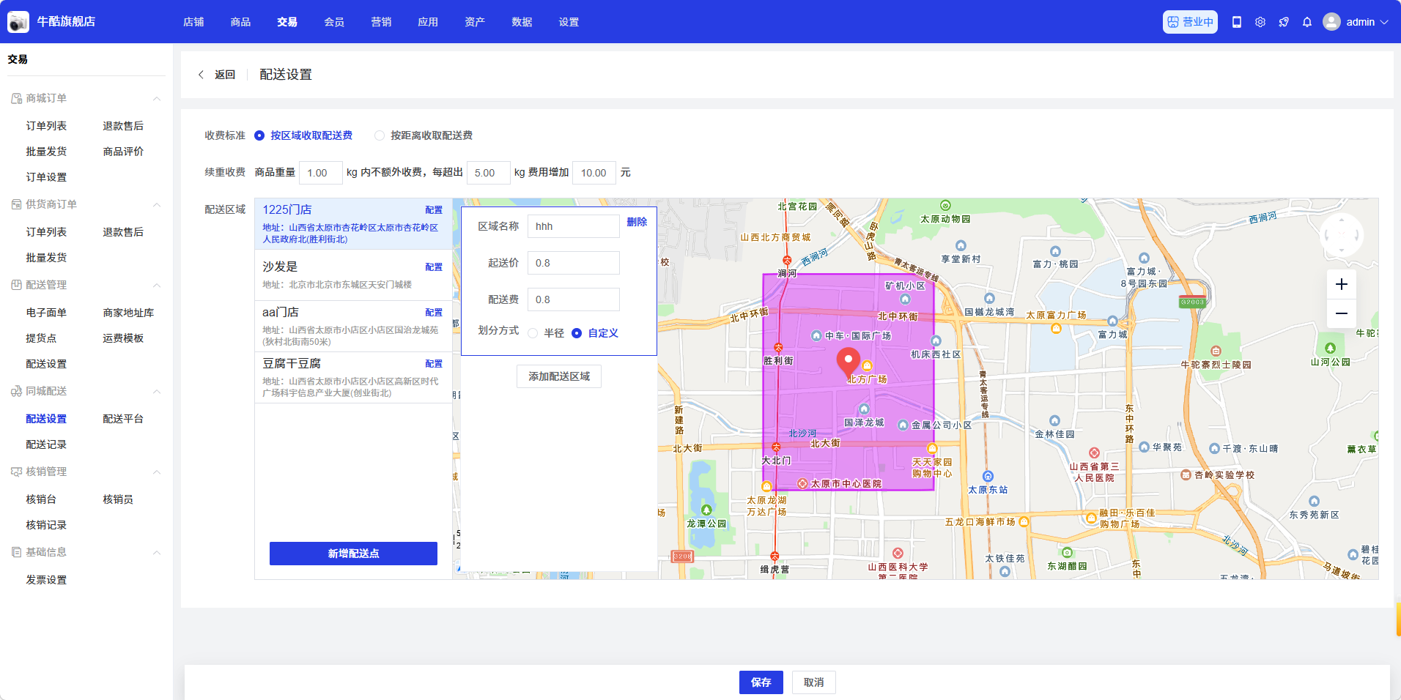Click the mobile preview icon in header
The height and width of the screenshot is (700, 1401).
[x=1237, y=22]
